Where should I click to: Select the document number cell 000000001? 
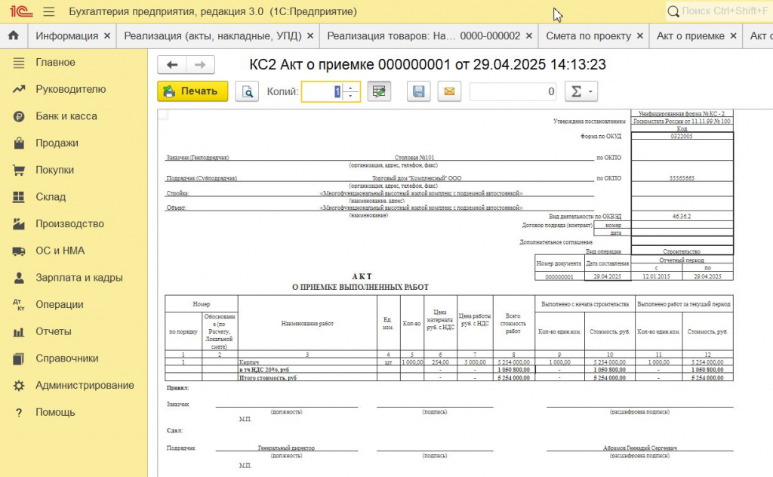pyautogui.click(x=559, y=277)
